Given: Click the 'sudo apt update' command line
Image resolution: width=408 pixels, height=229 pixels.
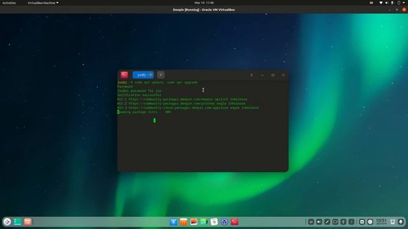Looking at the screenshot, I should (x=157, y=82).
